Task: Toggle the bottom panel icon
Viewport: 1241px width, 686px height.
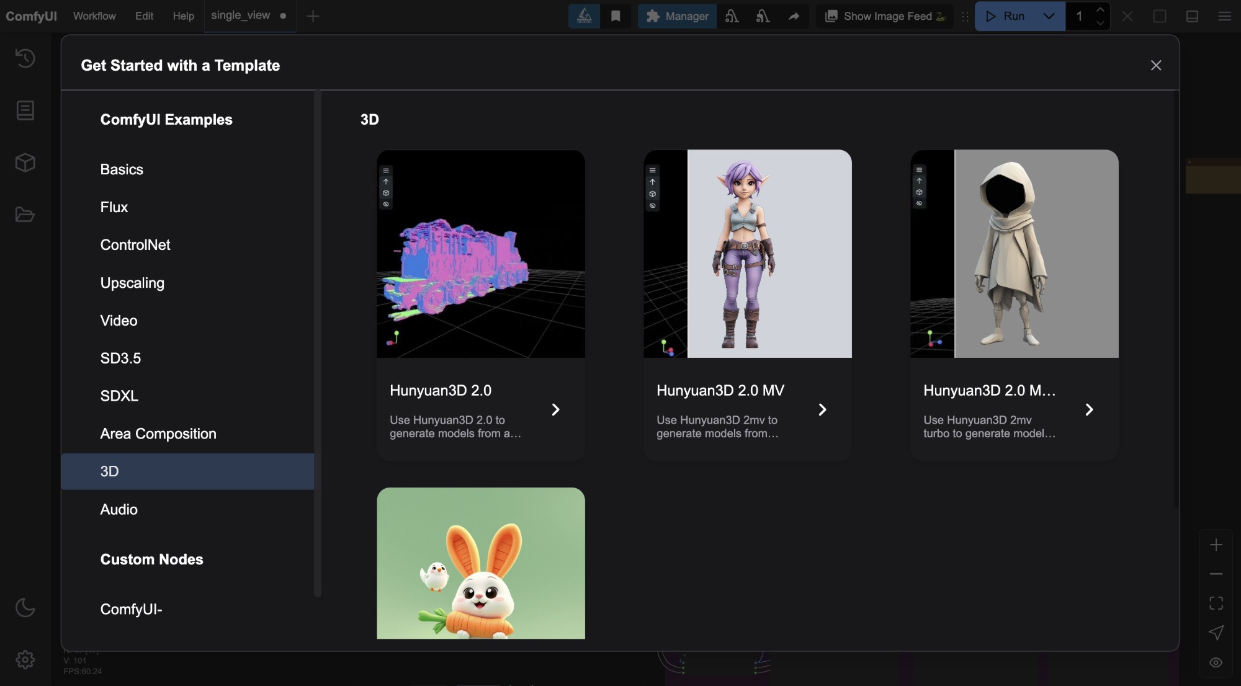Action: point(1192,16)
